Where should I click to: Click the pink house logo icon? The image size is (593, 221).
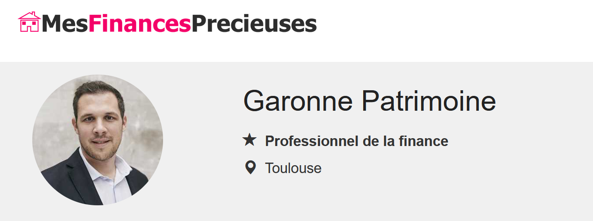click(x=29, y=22)
